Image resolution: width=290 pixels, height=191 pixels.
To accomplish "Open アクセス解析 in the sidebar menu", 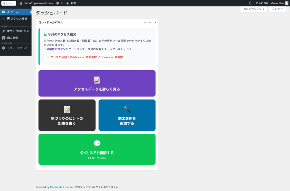I will 17,19.
